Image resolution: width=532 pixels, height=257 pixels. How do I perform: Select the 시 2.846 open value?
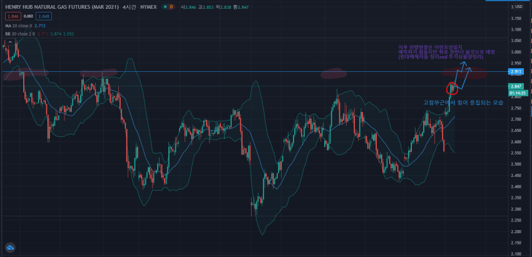click(187, 7)
